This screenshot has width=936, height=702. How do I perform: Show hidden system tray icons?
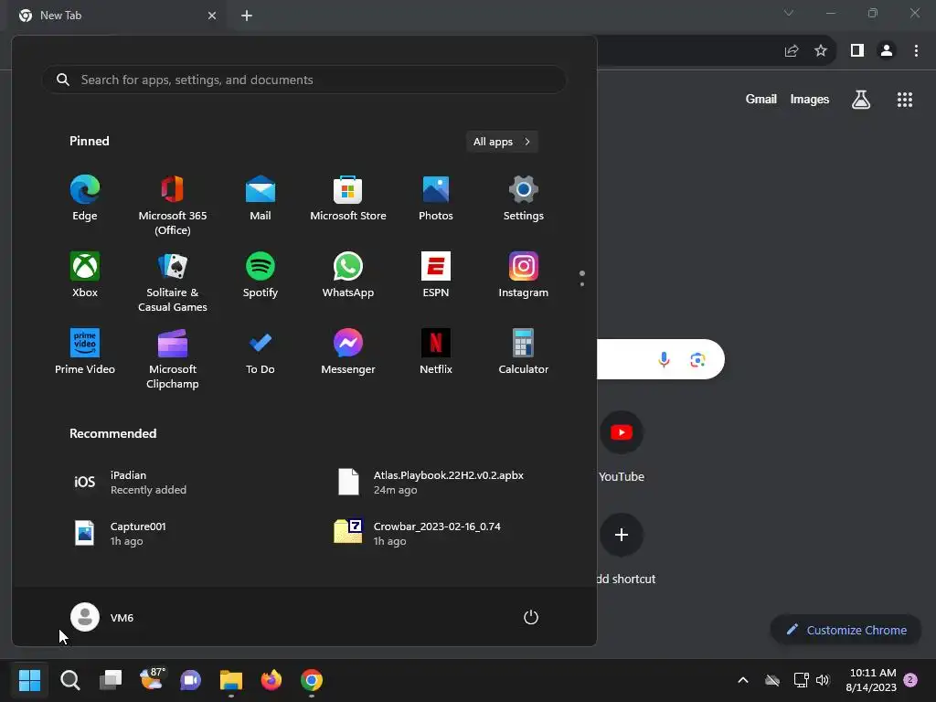[743, 680]
